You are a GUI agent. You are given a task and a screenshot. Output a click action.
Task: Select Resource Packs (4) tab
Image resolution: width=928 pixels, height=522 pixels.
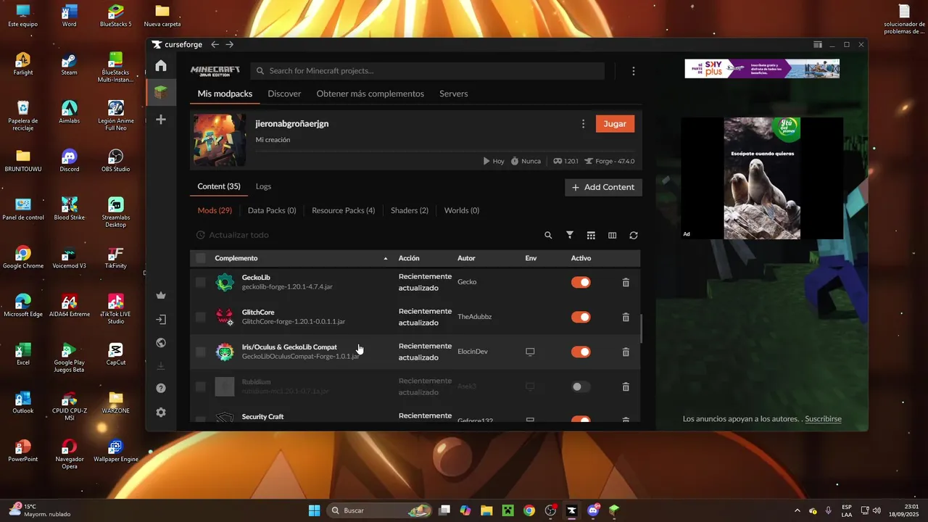pyautogui.click(x=344, y=211)
